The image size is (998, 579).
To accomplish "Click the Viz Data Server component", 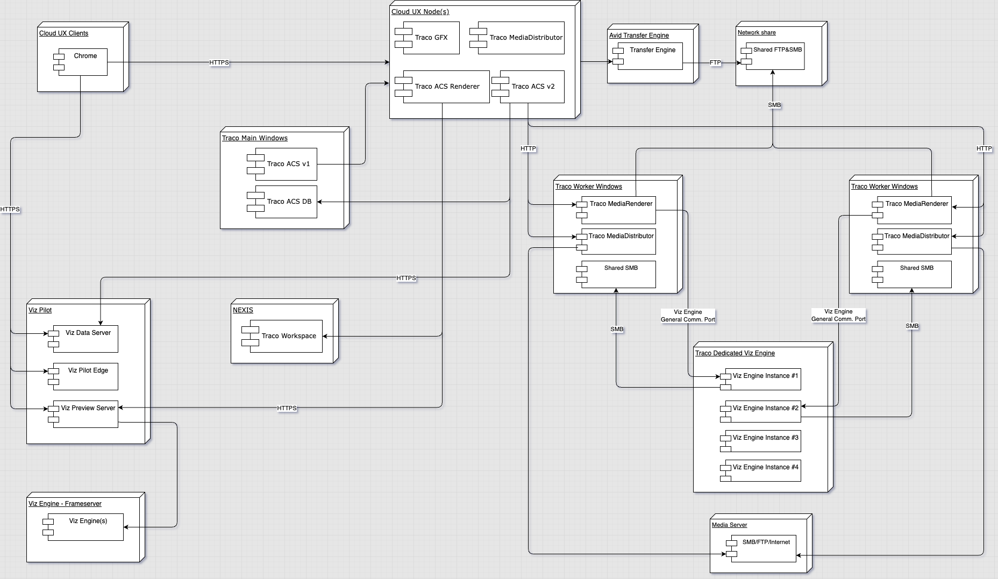I will tap(88, 339).
